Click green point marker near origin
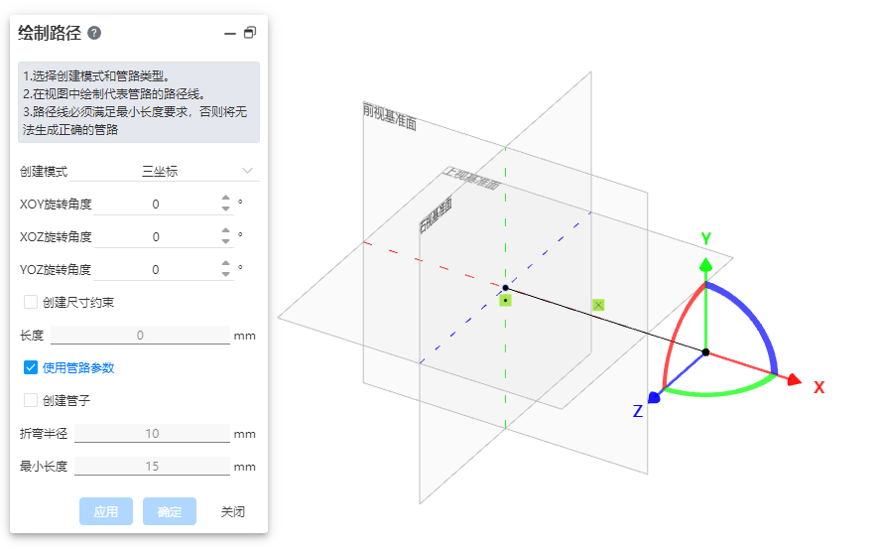Image resolution: width=877 pixels, height=552 pixels. pyautogui.click(x=505, y=300)
